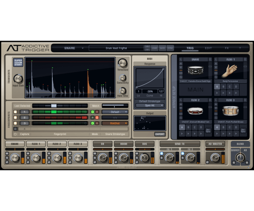Toggle the FX 2 send enable light

pos(183,153)
